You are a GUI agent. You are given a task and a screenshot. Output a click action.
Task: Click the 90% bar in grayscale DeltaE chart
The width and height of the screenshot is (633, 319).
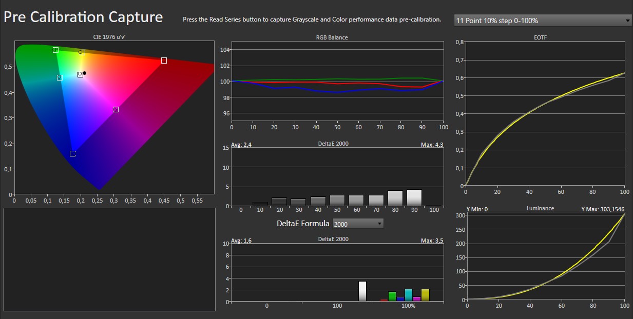tap(414, 197)
